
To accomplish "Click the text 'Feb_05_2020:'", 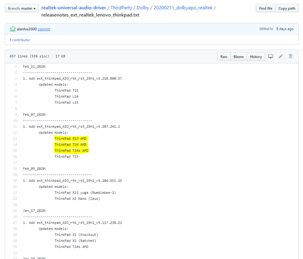I will pyautogui.click(x=35, y=169).
